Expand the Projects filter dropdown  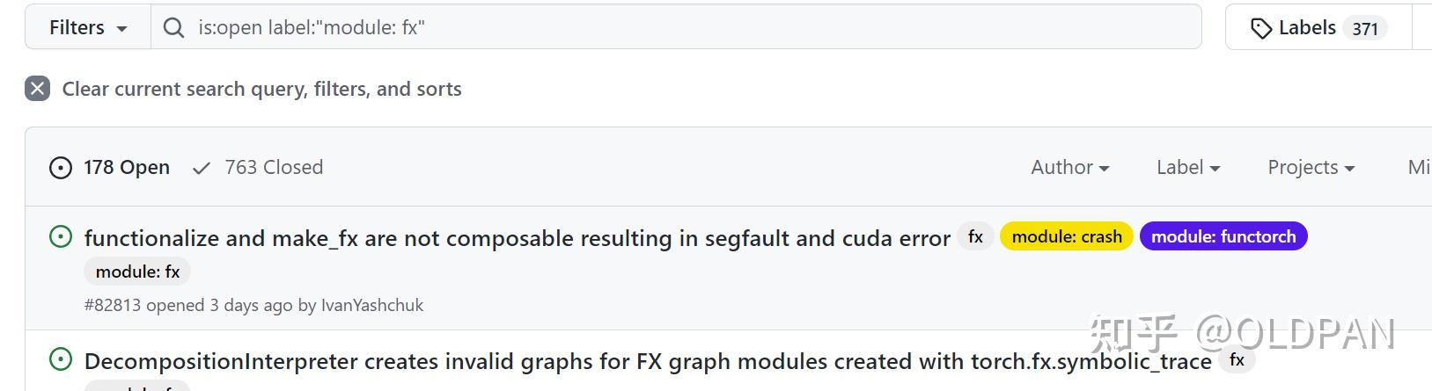(1311, 167)
